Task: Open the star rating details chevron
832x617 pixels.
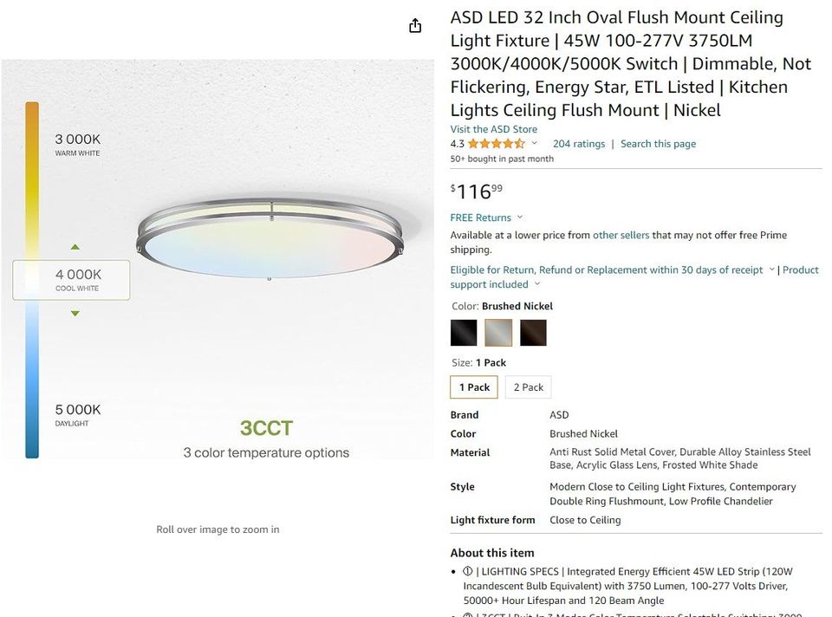Action: pyautogui.click(x=535, y=143)
